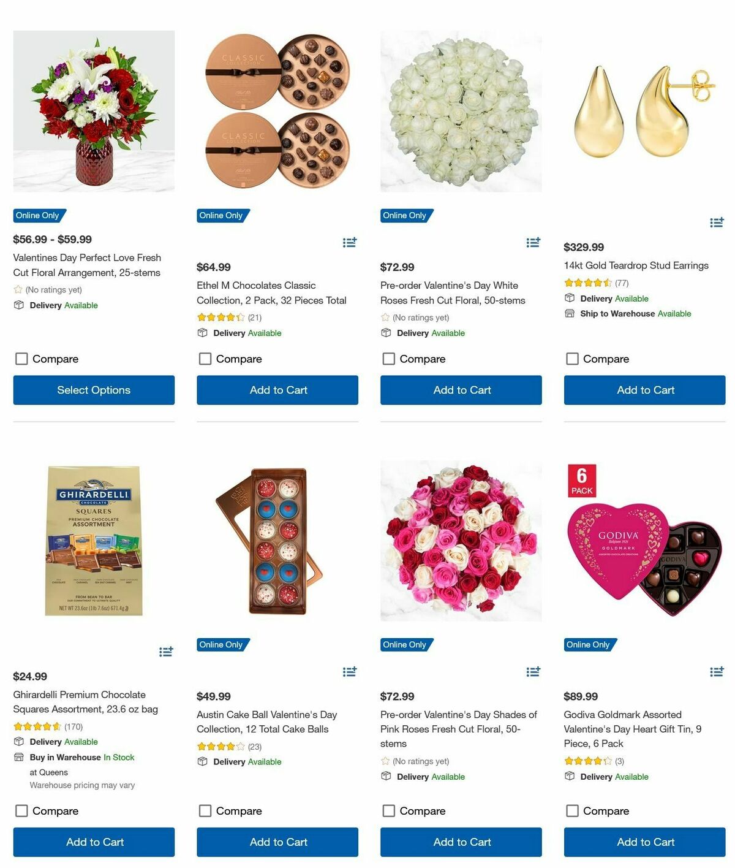
Task: Click the add-to-list icon for Pink Roses Fresh Cut Floral
Action: click(x=533, y=671)
